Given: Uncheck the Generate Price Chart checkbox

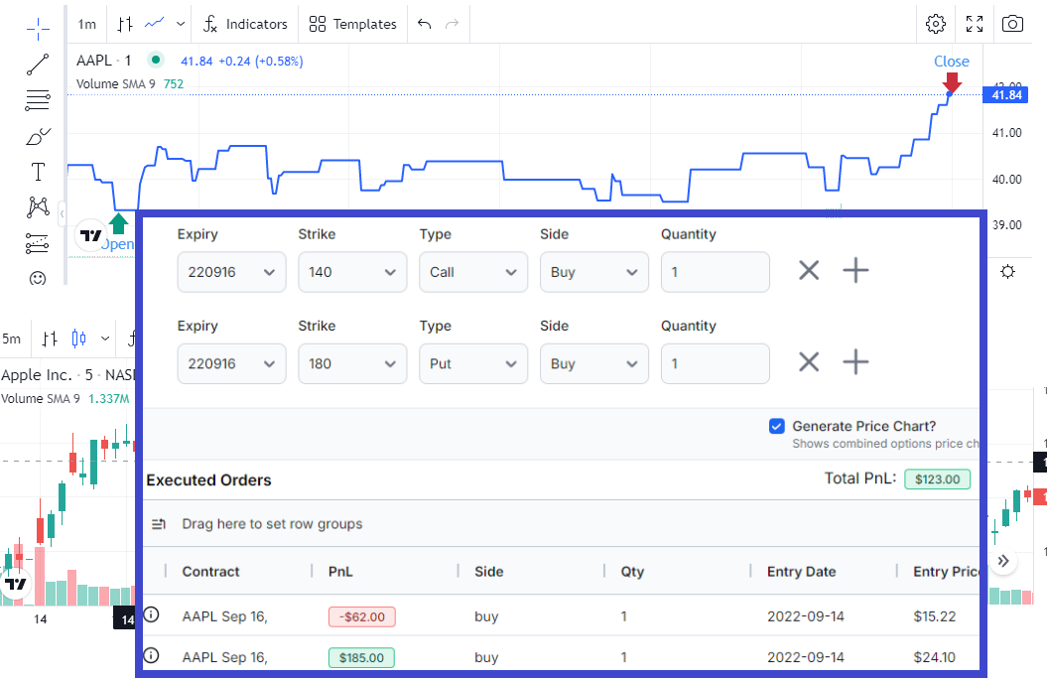Looking at the screenshot, I should pyautogui.click(x=777, y=426).
